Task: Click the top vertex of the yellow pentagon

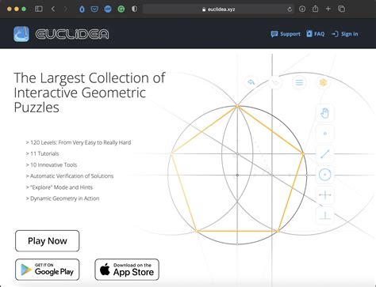Action: tap(237, 106)
